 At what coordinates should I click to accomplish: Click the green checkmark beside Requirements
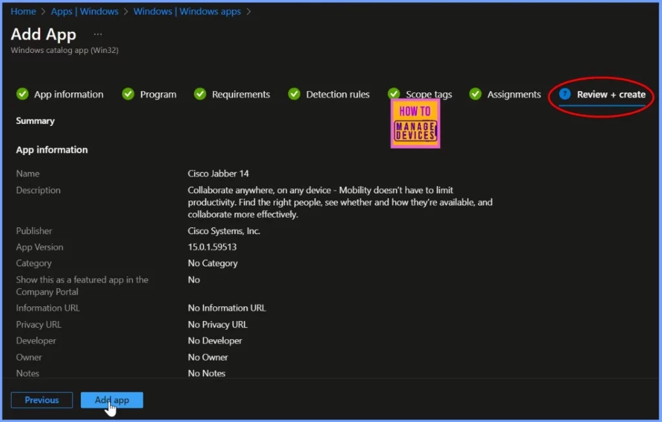(x=200, y=94)
